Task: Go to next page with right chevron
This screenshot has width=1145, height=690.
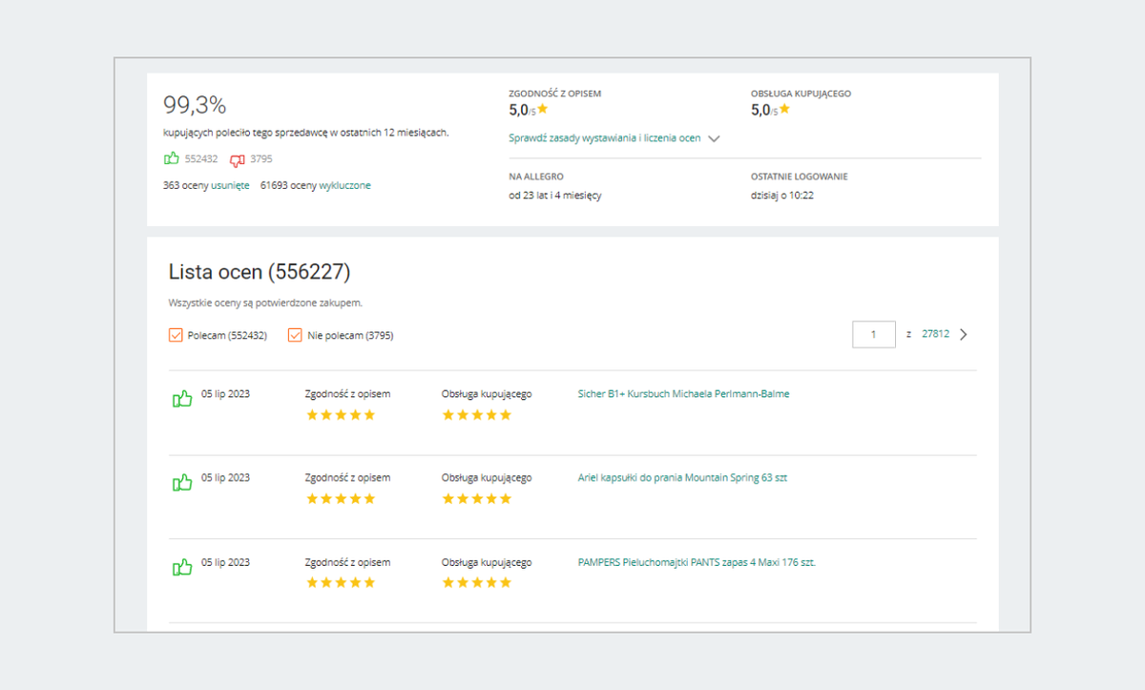Action: point(964,334)
